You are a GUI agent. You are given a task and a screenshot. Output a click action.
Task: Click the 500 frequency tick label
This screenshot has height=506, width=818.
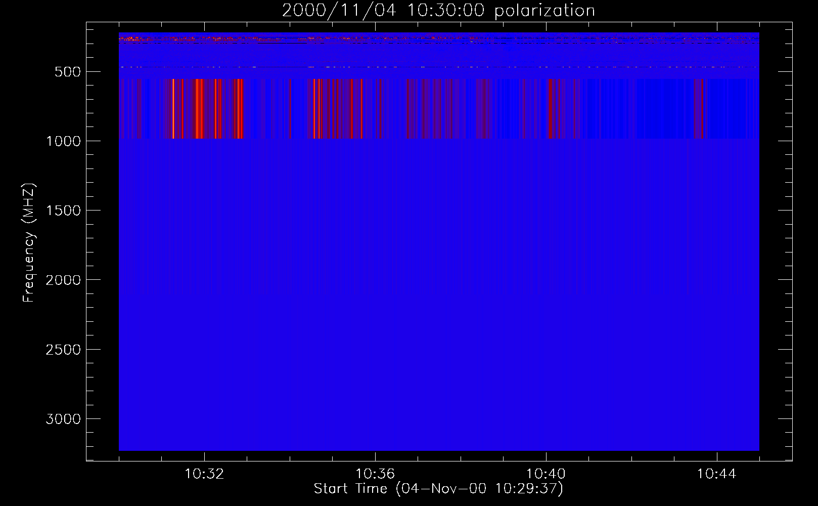point(68,72)
